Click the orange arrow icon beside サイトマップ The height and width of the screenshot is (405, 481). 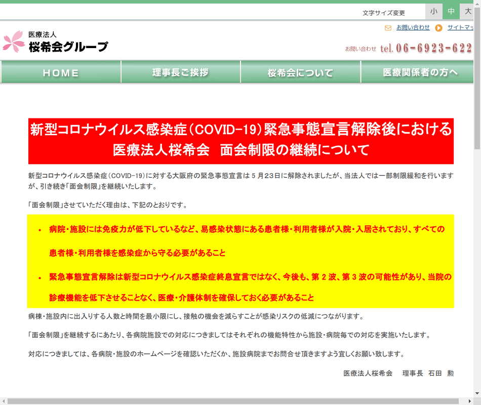point(438,28)
